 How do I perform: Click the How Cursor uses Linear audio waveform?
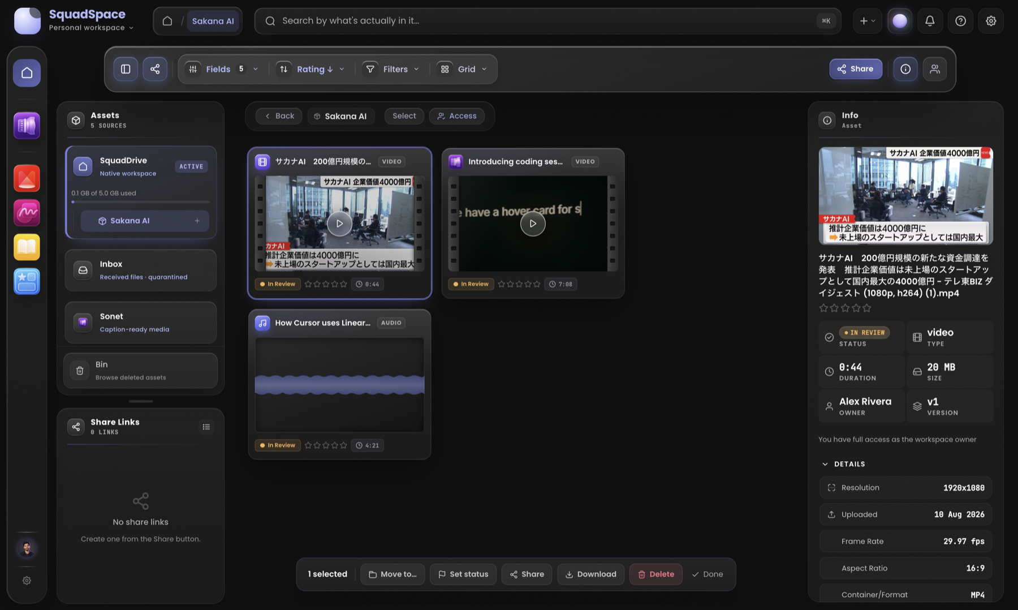[339, 385]
